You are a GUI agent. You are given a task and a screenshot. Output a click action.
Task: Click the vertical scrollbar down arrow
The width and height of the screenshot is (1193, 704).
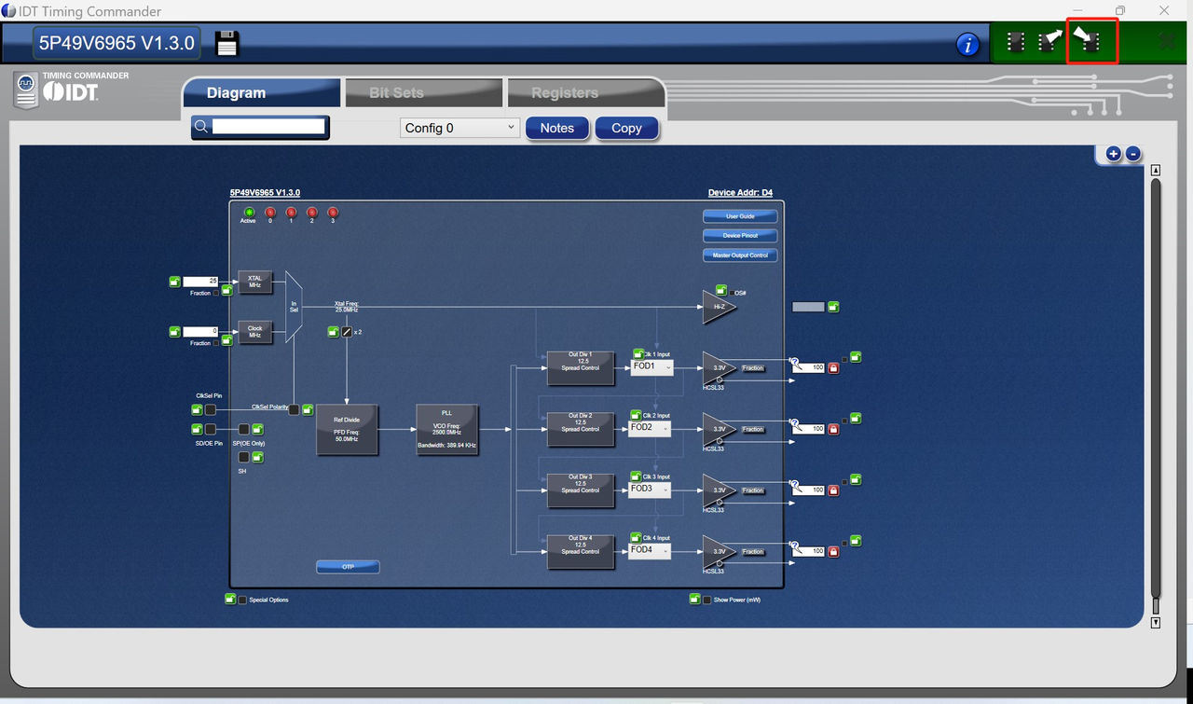pos(1156,623)
